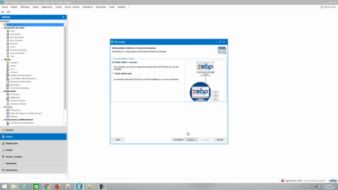Open the Ventes menu in the menu bar
Image resolution: width=338 pixels, height=190 pixels.
click(35, 7)
